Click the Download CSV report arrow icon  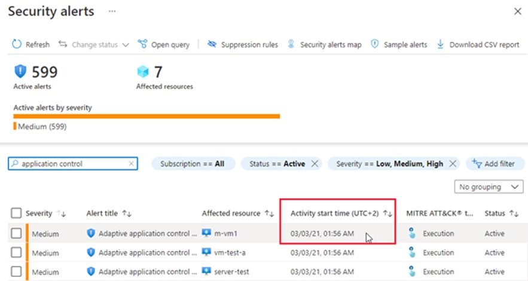click(440, 44)
